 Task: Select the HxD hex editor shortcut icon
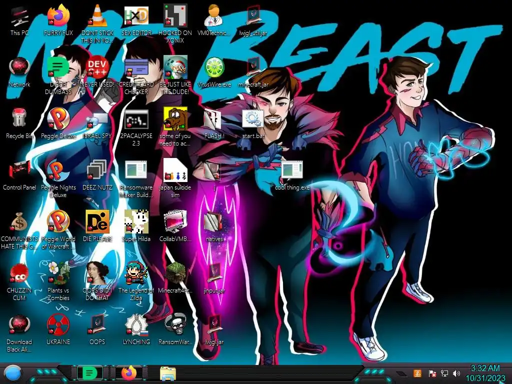click(x=136, y=15)
